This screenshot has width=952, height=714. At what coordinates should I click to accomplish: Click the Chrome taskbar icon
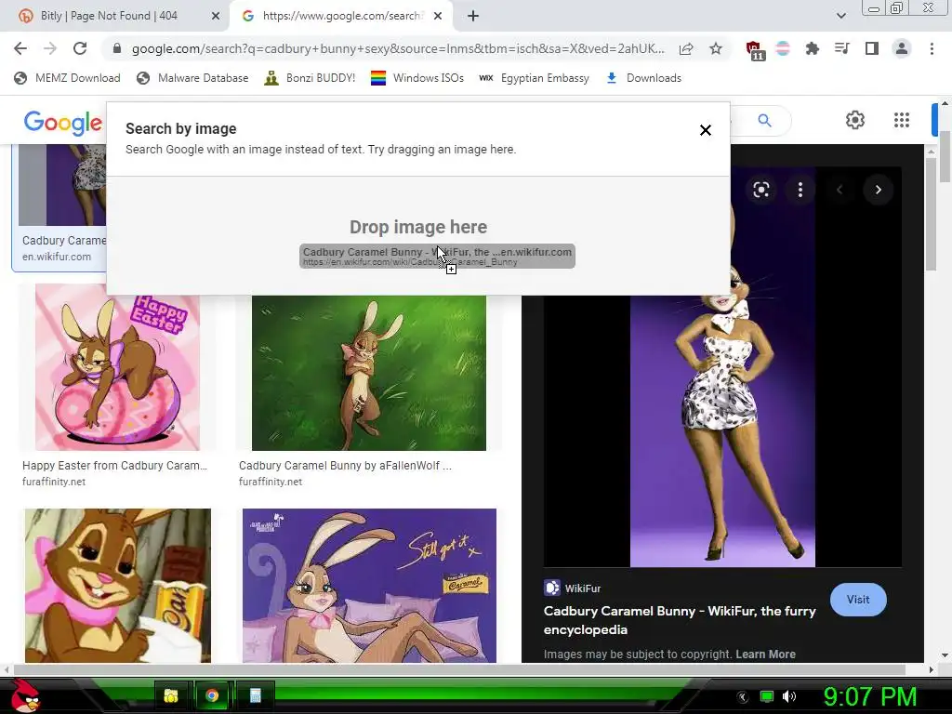point(212,695)
